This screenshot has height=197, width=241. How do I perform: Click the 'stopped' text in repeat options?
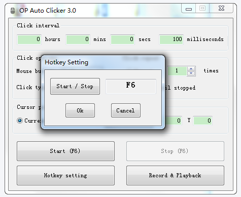click(185, 88)
